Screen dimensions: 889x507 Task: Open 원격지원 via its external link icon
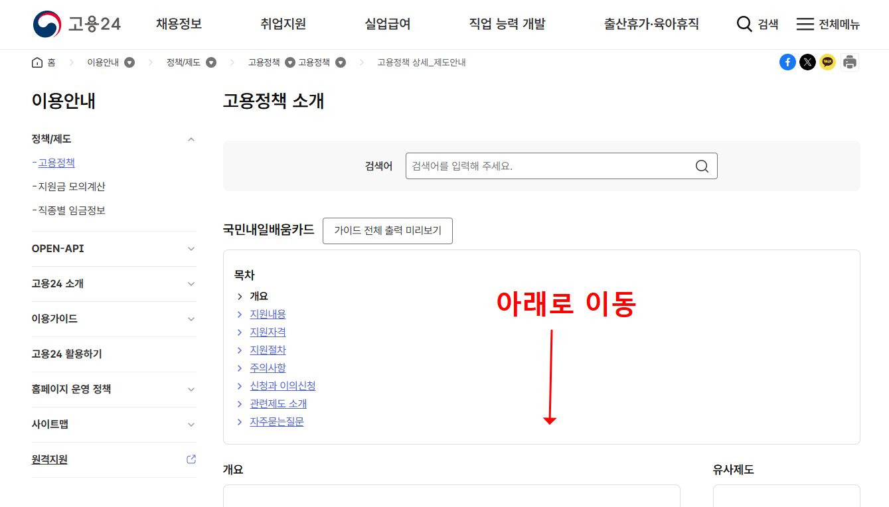click(191, 459)
